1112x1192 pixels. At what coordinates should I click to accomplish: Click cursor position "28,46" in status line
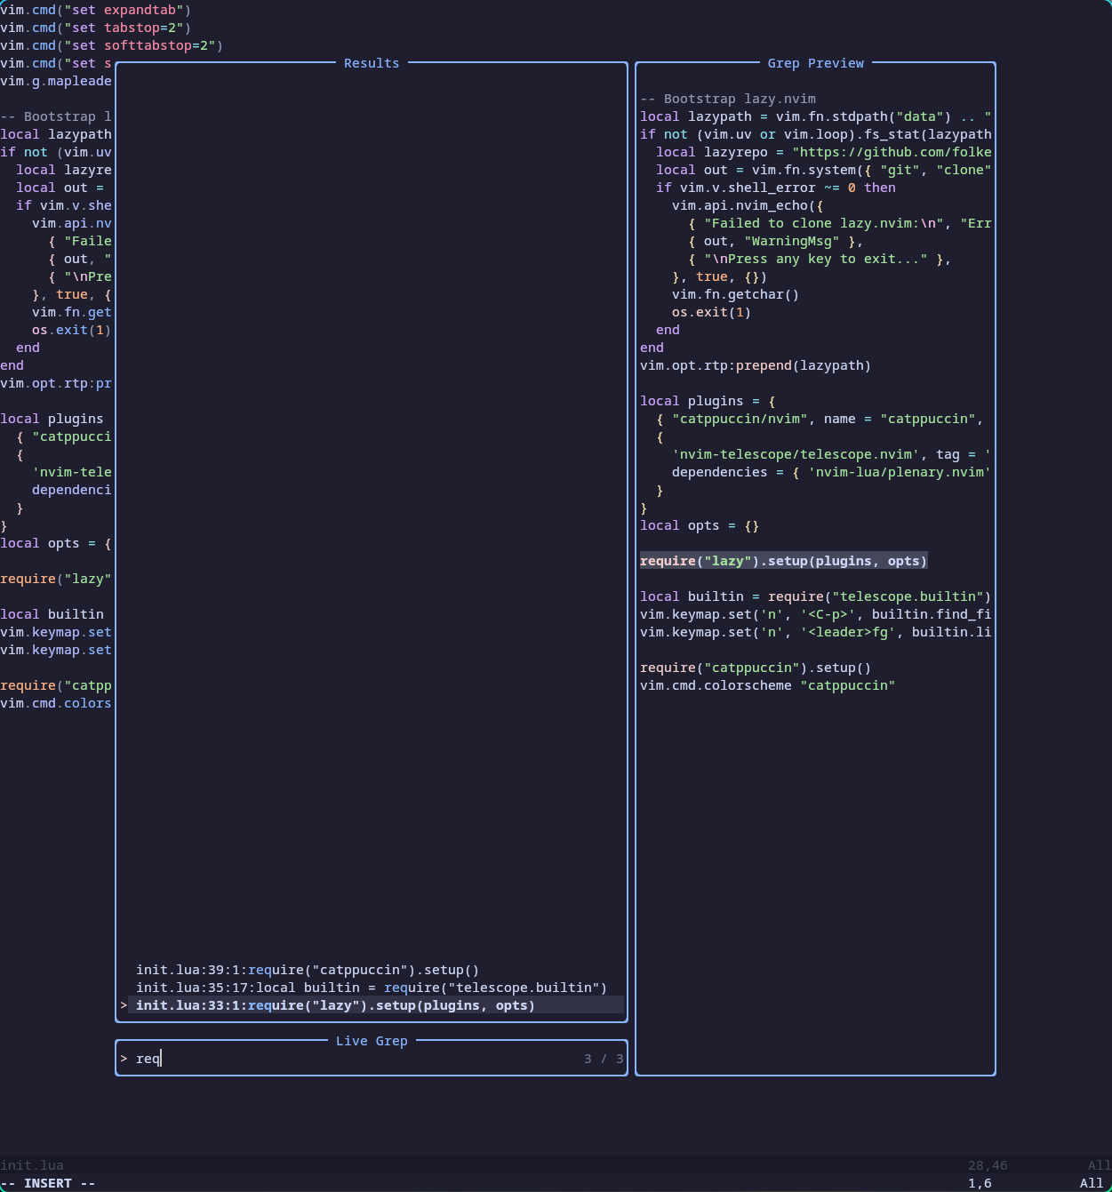coord(988,1165)
